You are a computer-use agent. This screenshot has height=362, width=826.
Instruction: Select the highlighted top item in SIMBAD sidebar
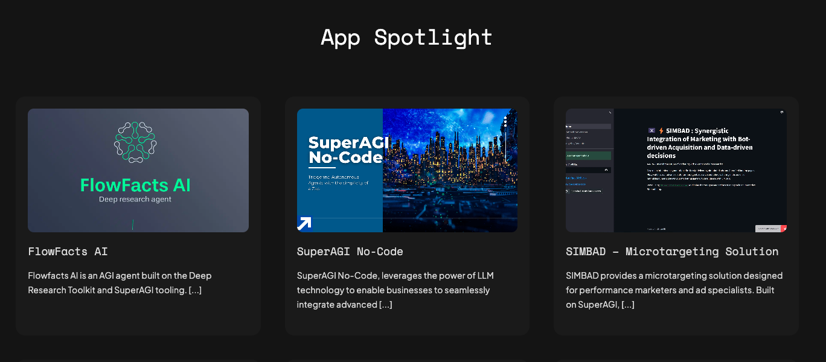(588, 126)
